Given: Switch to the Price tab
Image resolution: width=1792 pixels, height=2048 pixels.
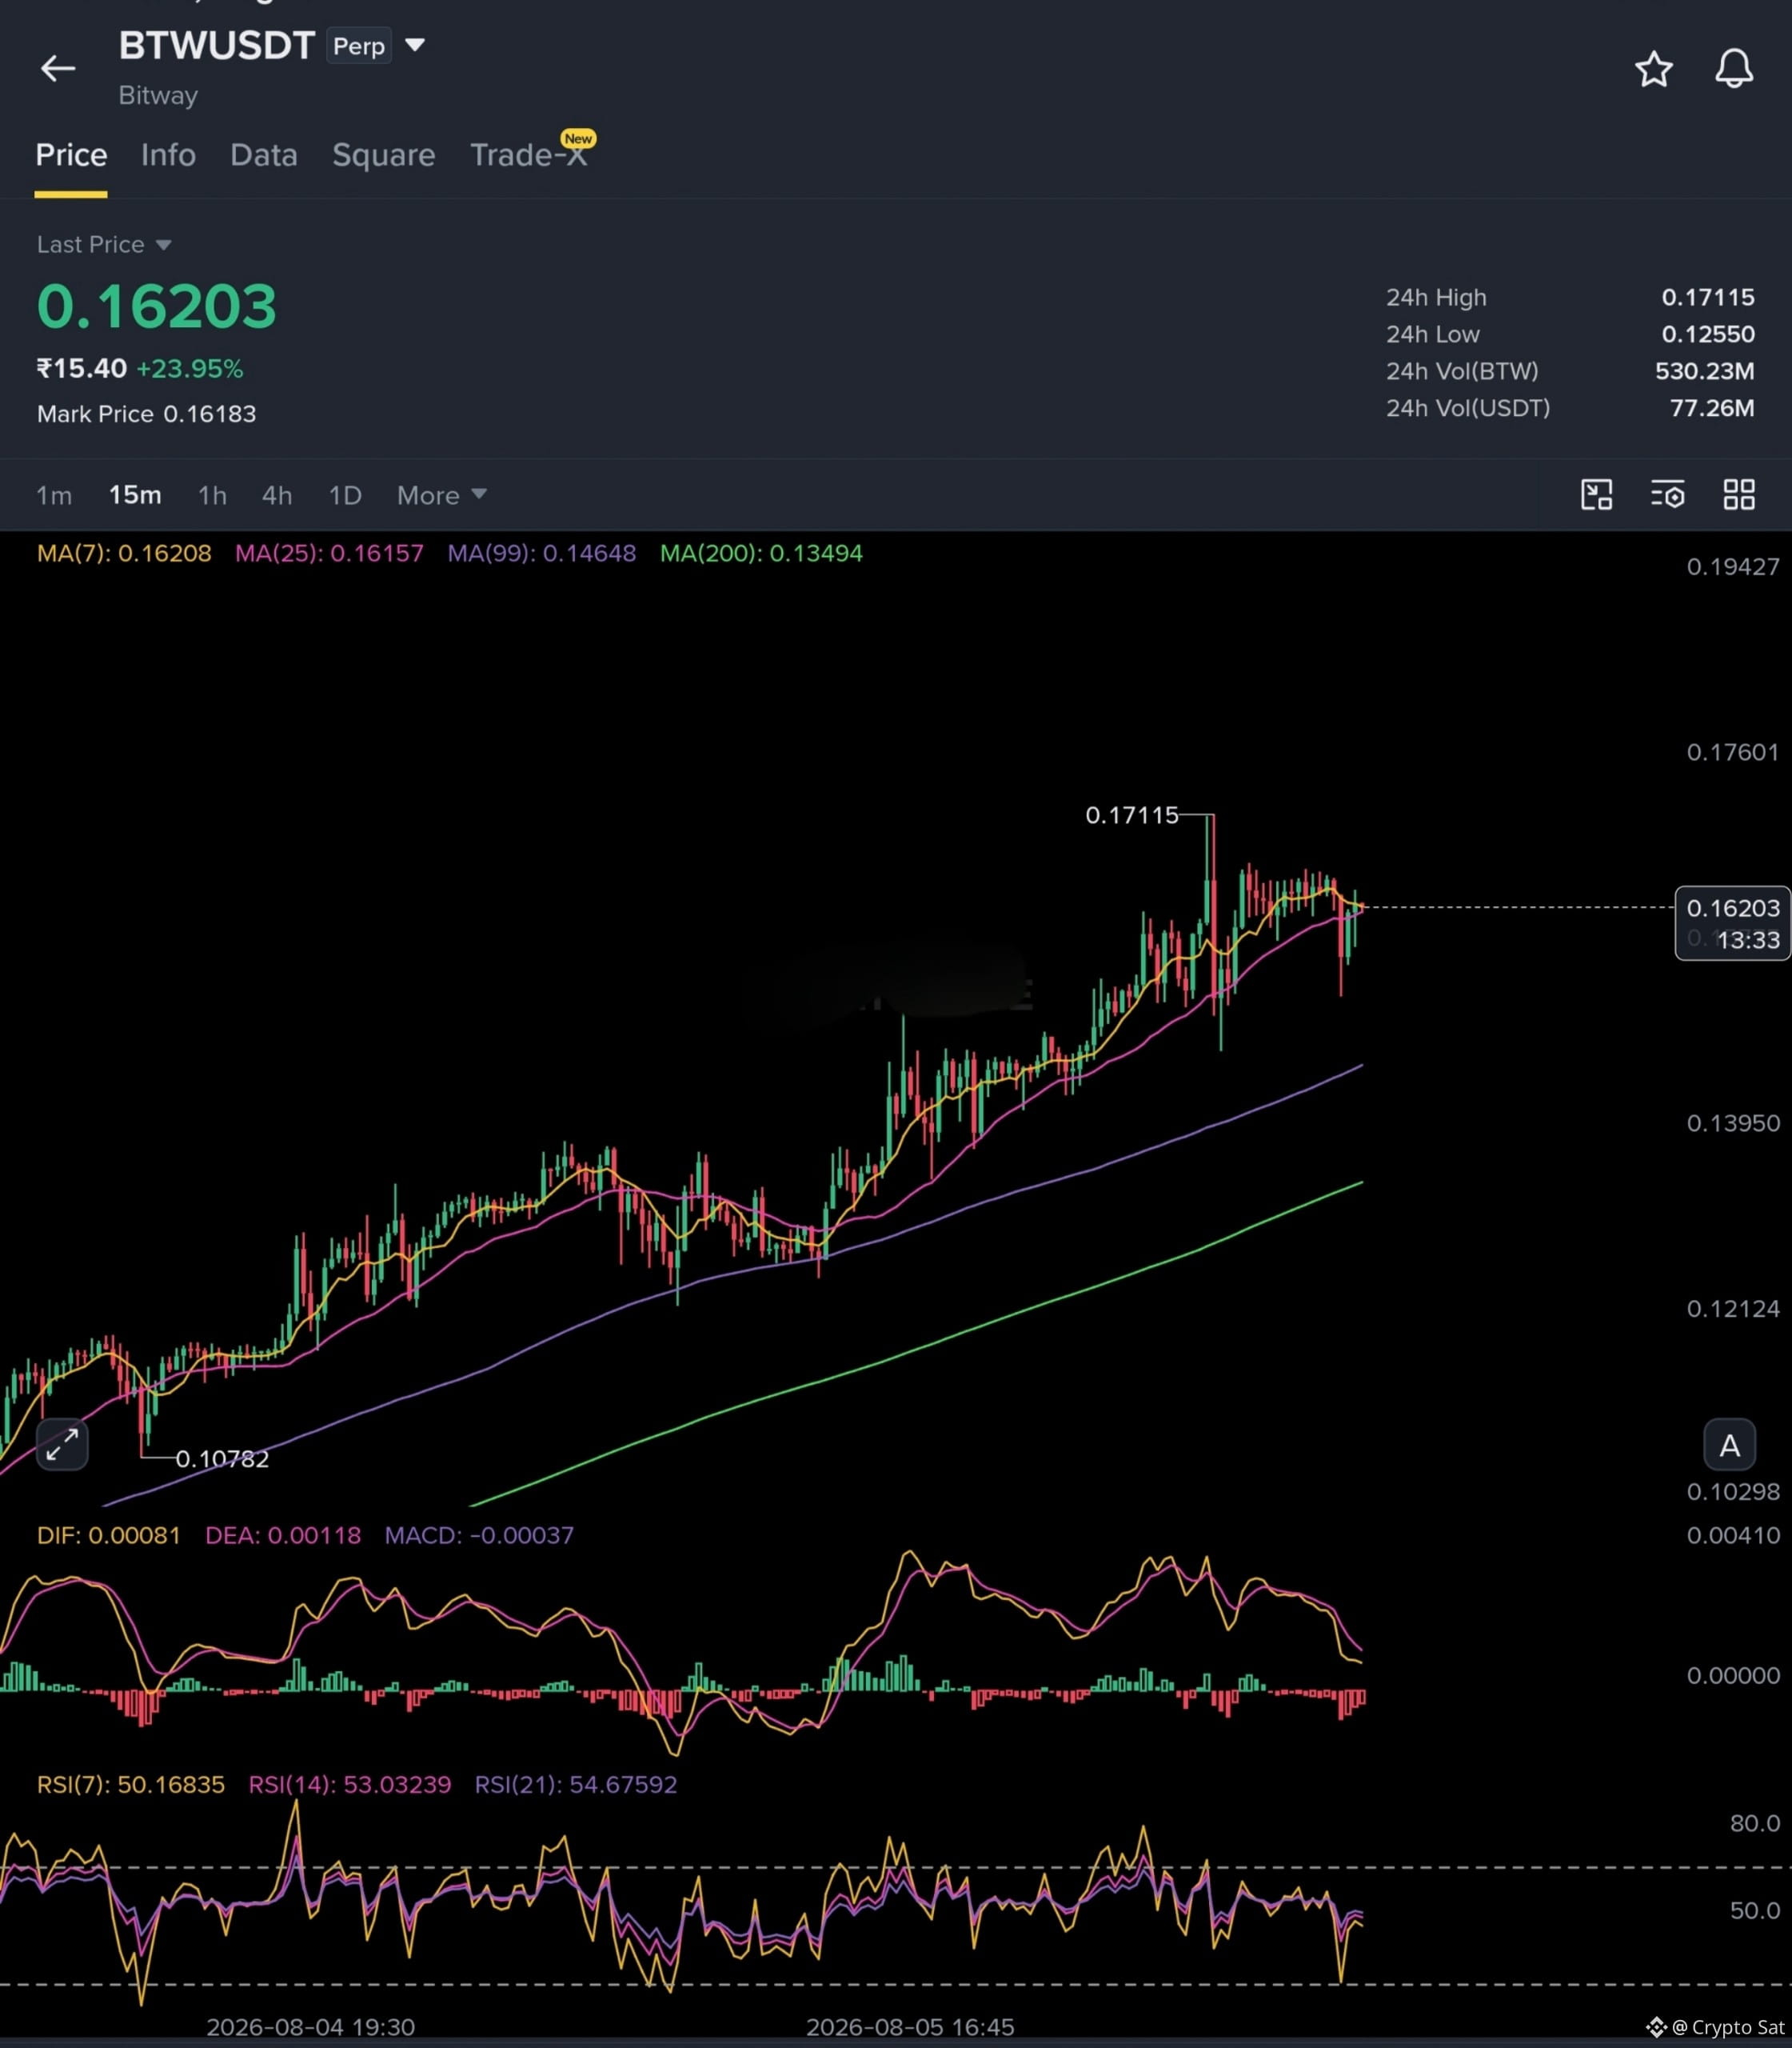Looking at the screenshot, I should pos(71,155).
